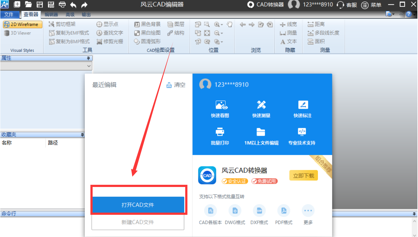The image size is (418, 237).
Task: Toggle 黑白绘图 black-white drawing
Action: [147, 33]
